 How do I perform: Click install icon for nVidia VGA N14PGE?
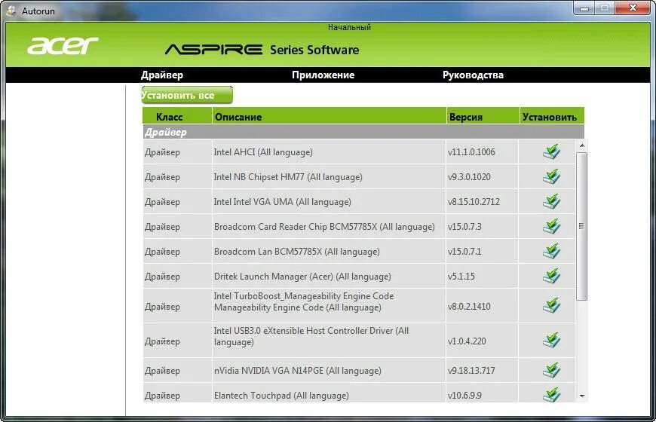tap(551, 370)
